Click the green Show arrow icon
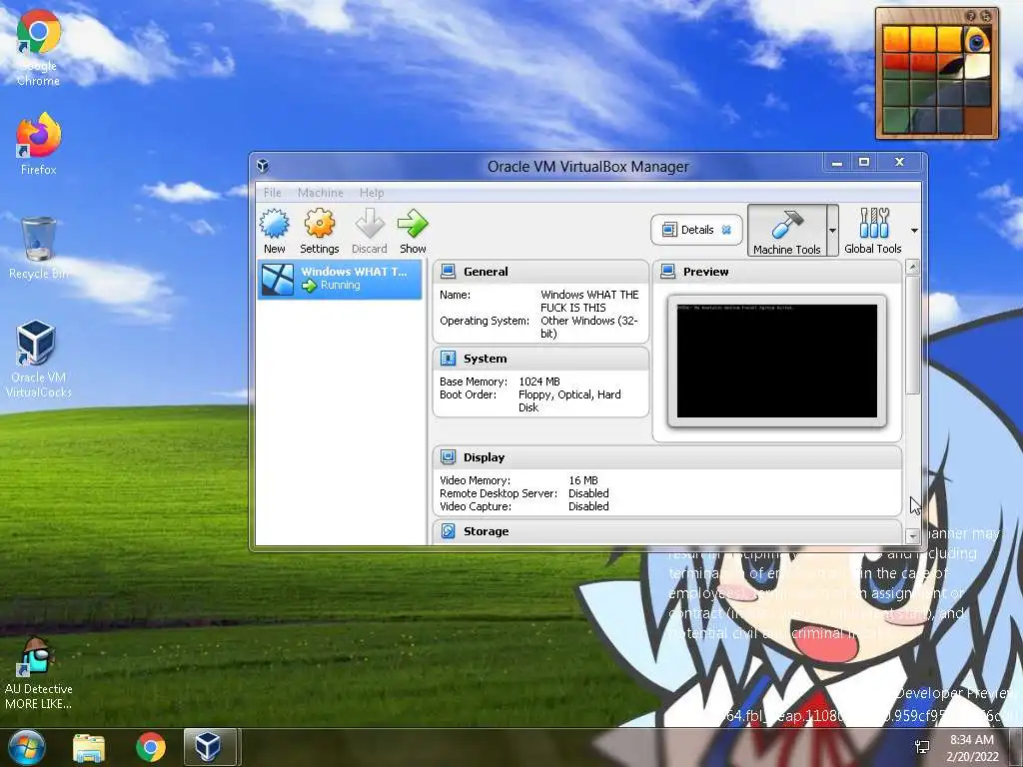The width and height of the screenshot is (1023, 767). click(413, 224)
